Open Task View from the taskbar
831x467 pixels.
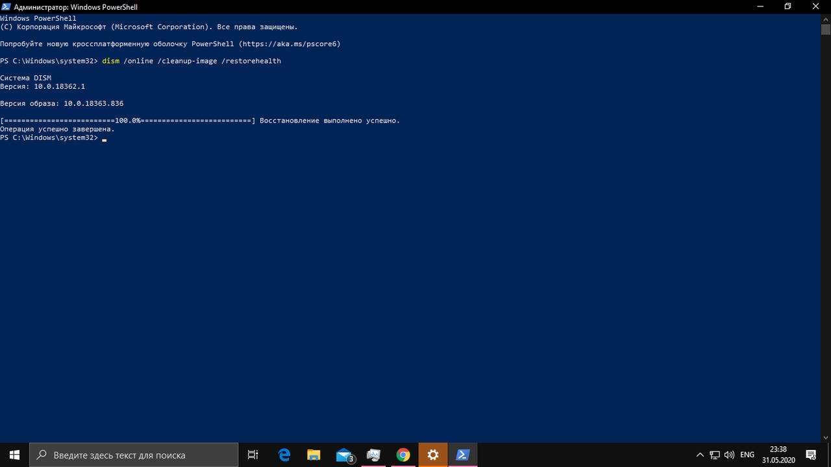[x=253, y=455]
